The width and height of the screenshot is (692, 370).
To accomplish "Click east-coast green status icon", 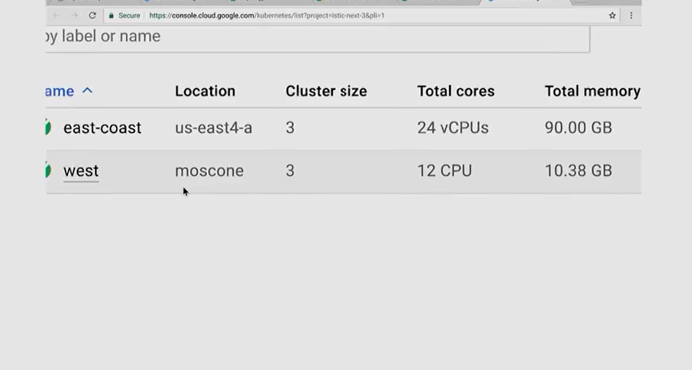I will tap(48, 127).
